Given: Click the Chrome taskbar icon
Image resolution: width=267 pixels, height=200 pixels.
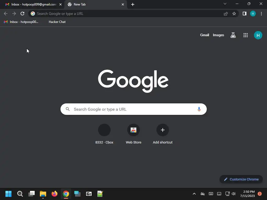Looking at the screenshot, I should click(x=66, y=194).
